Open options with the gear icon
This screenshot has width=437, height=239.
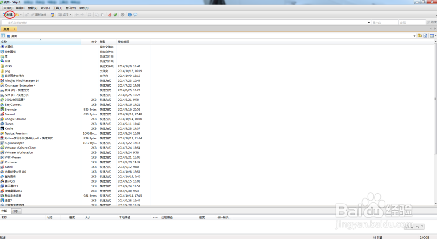pyautogui.click(x=122, y=14)
